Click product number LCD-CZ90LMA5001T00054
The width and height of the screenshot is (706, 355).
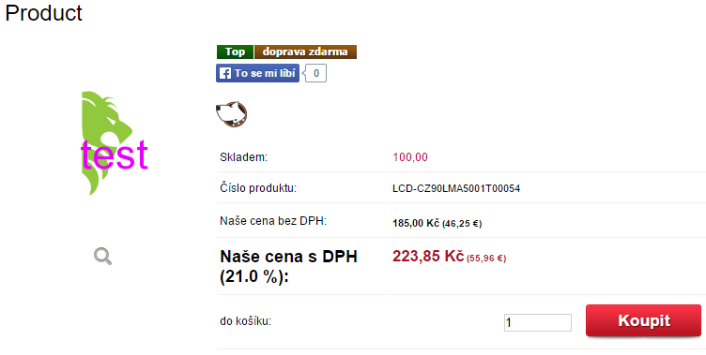coord(456,188)
